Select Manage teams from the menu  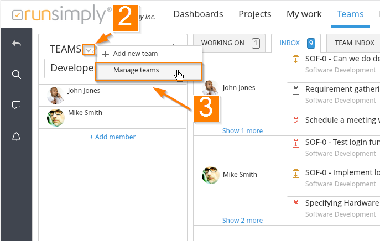tap(136, 70)
